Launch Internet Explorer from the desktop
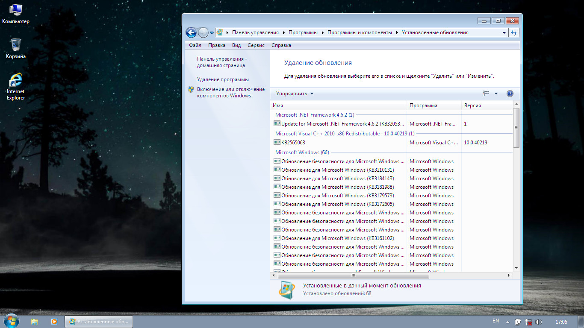The image size is (584, 328). (16, 87)
